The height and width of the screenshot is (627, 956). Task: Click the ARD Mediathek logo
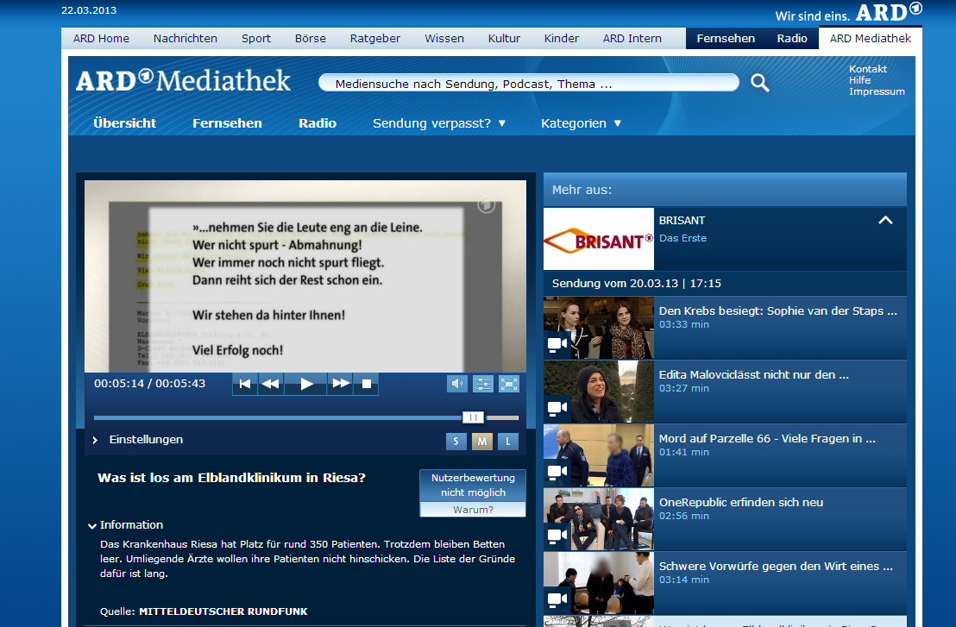[x=183, y=80]
